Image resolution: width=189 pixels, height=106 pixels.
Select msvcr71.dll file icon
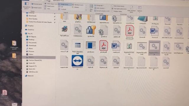[64, 46]
